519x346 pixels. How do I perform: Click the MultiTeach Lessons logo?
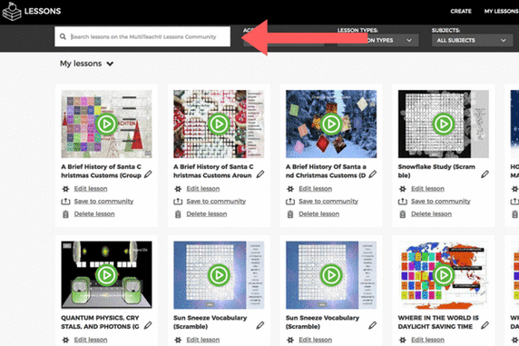32,11
